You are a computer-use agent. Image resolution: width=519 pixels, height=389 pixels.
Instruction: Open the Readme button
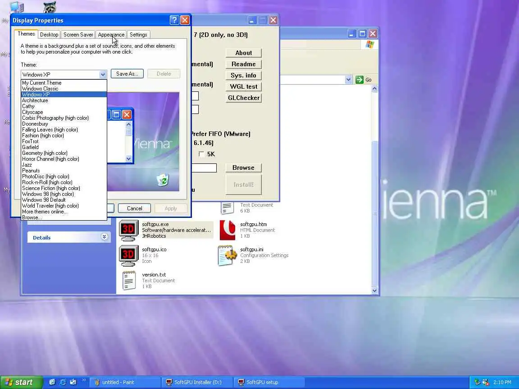[x=244, y=64]
